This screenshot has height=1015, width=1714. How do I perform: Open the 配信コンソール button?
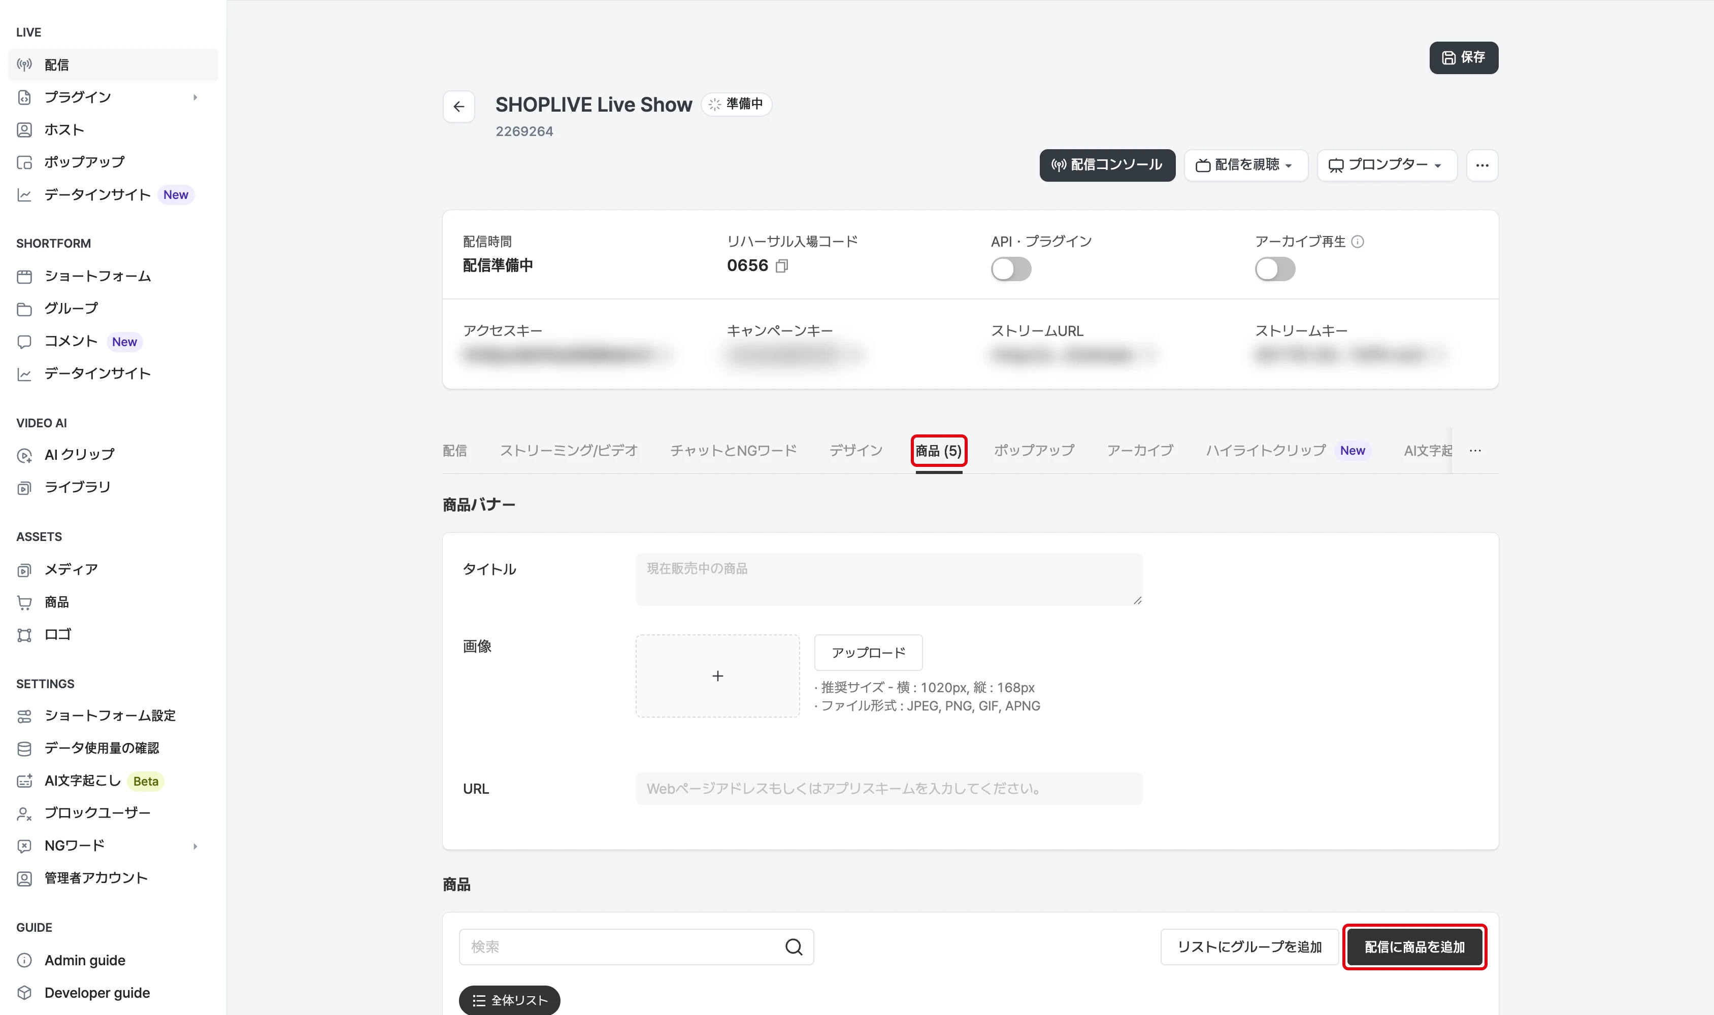(x=1107, y=165)
